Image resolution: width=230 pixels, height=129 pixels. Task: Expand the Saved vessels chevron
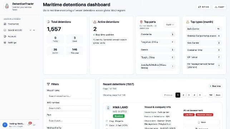(30, 30)
